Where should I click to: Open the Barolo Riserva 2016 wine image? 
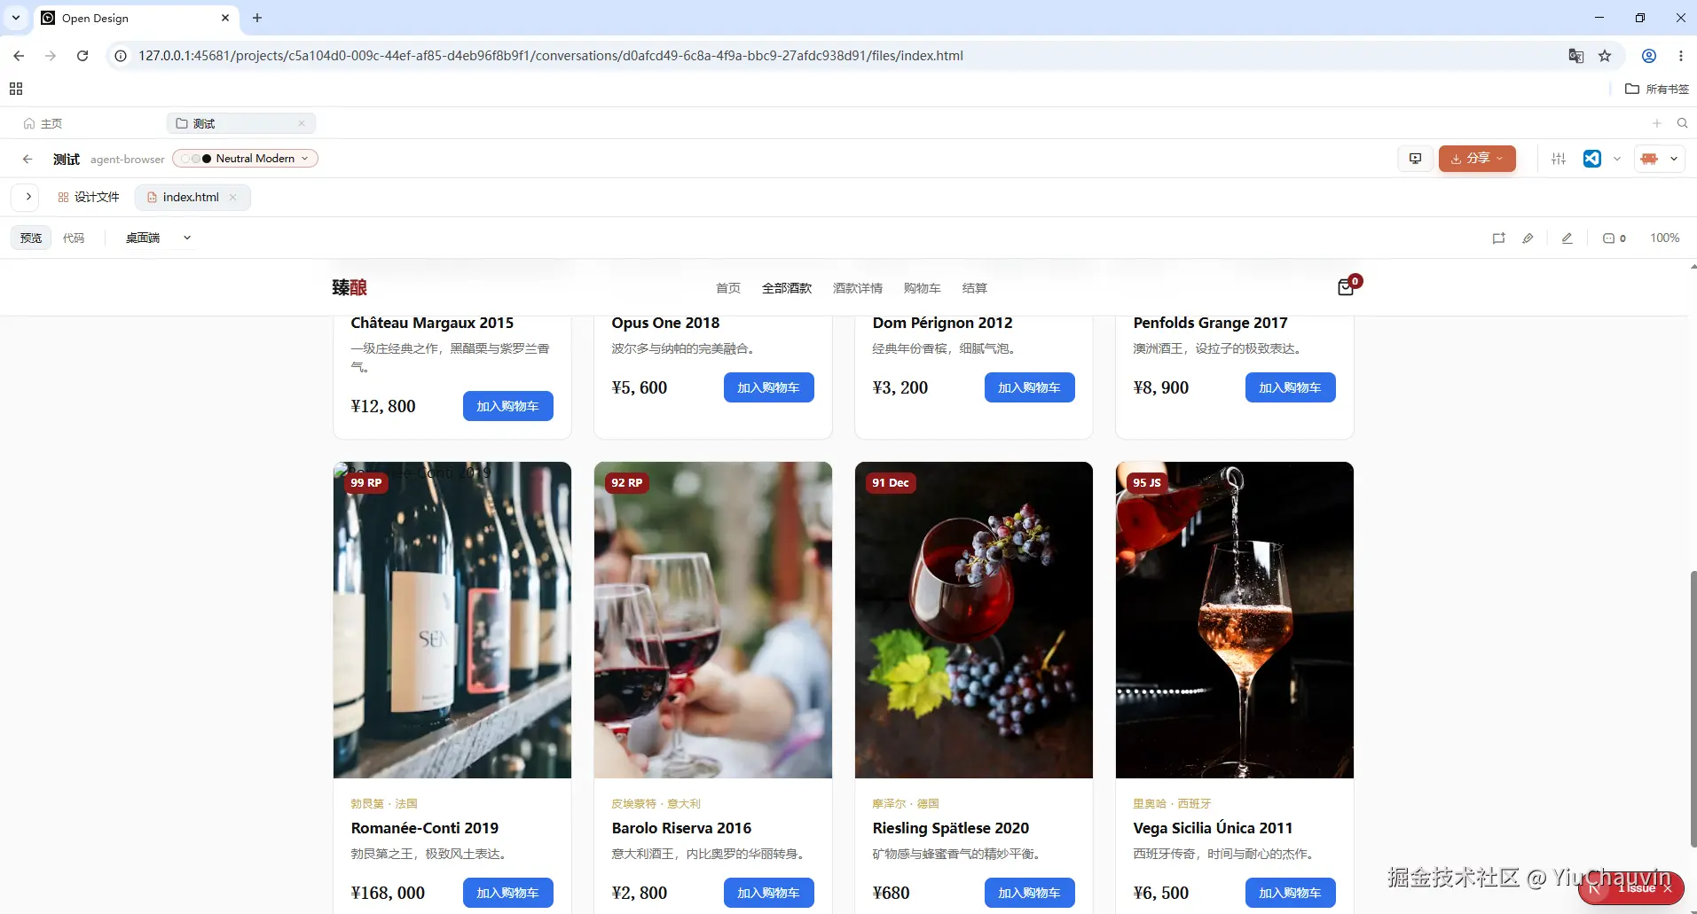click(713, 620)
